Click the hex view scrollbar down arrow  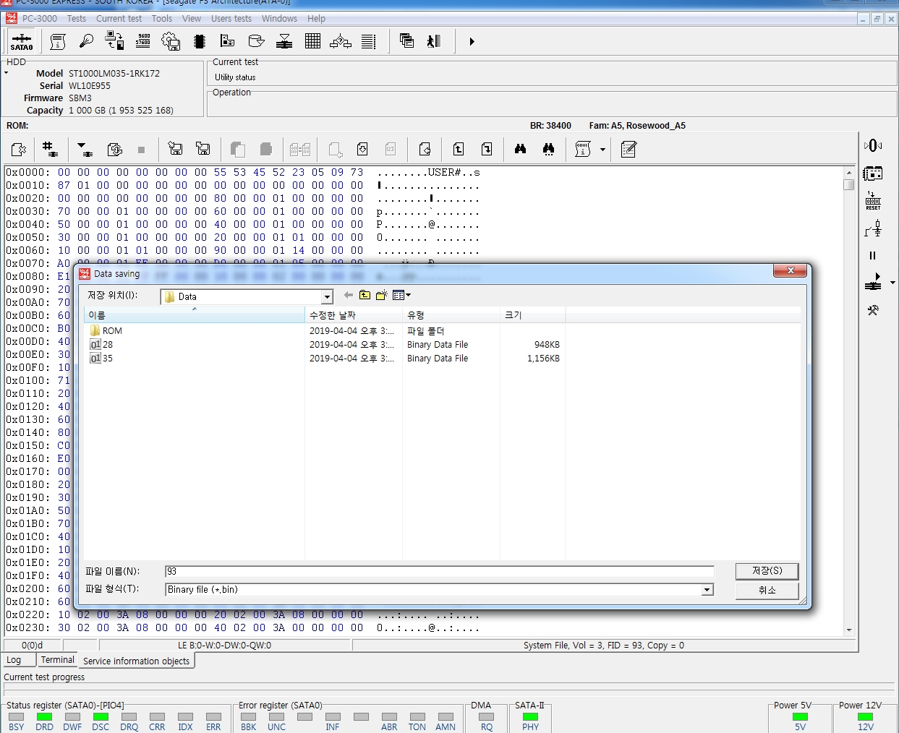849,630
